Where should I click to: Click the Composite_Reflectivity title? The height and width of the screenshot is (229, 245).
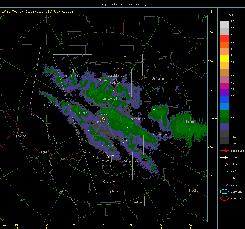pos(122,4)
